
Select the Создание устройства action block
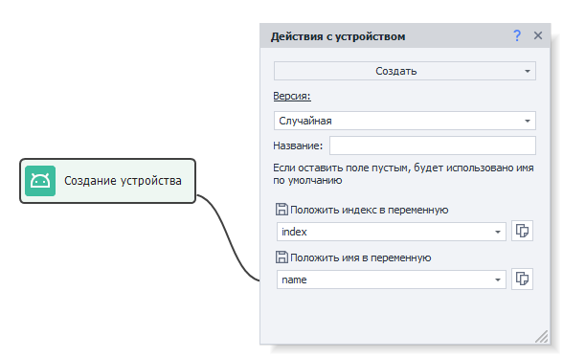(107, 181)
